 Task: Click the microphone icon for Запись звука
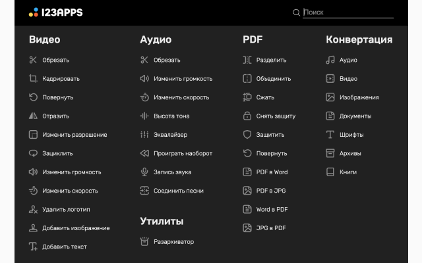(144, 172)
